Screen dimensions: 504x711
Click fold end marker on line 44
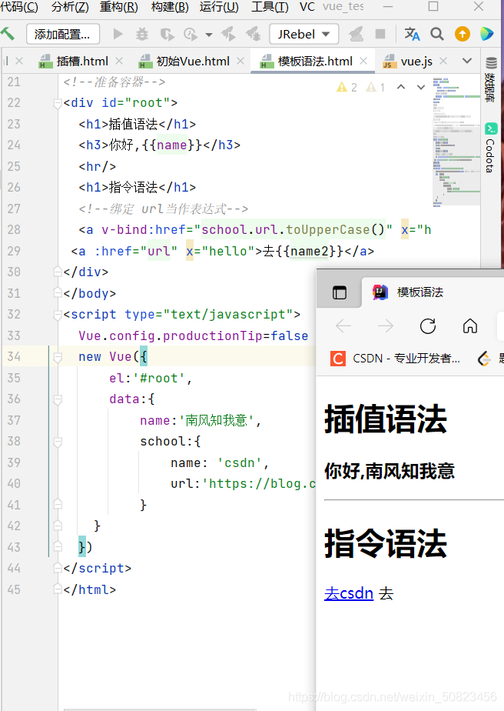click(58, 568)
